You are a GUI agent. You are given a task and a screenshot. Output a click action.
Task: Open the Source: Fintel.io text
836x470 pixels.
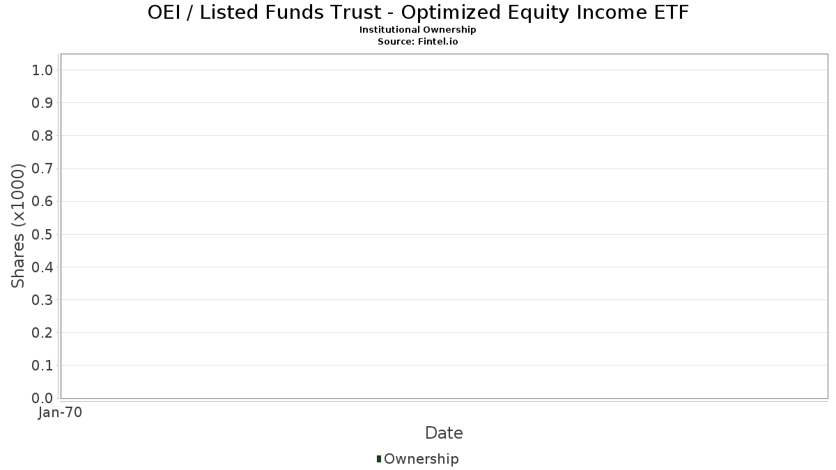pyautogui.click(x=418, y=41)
